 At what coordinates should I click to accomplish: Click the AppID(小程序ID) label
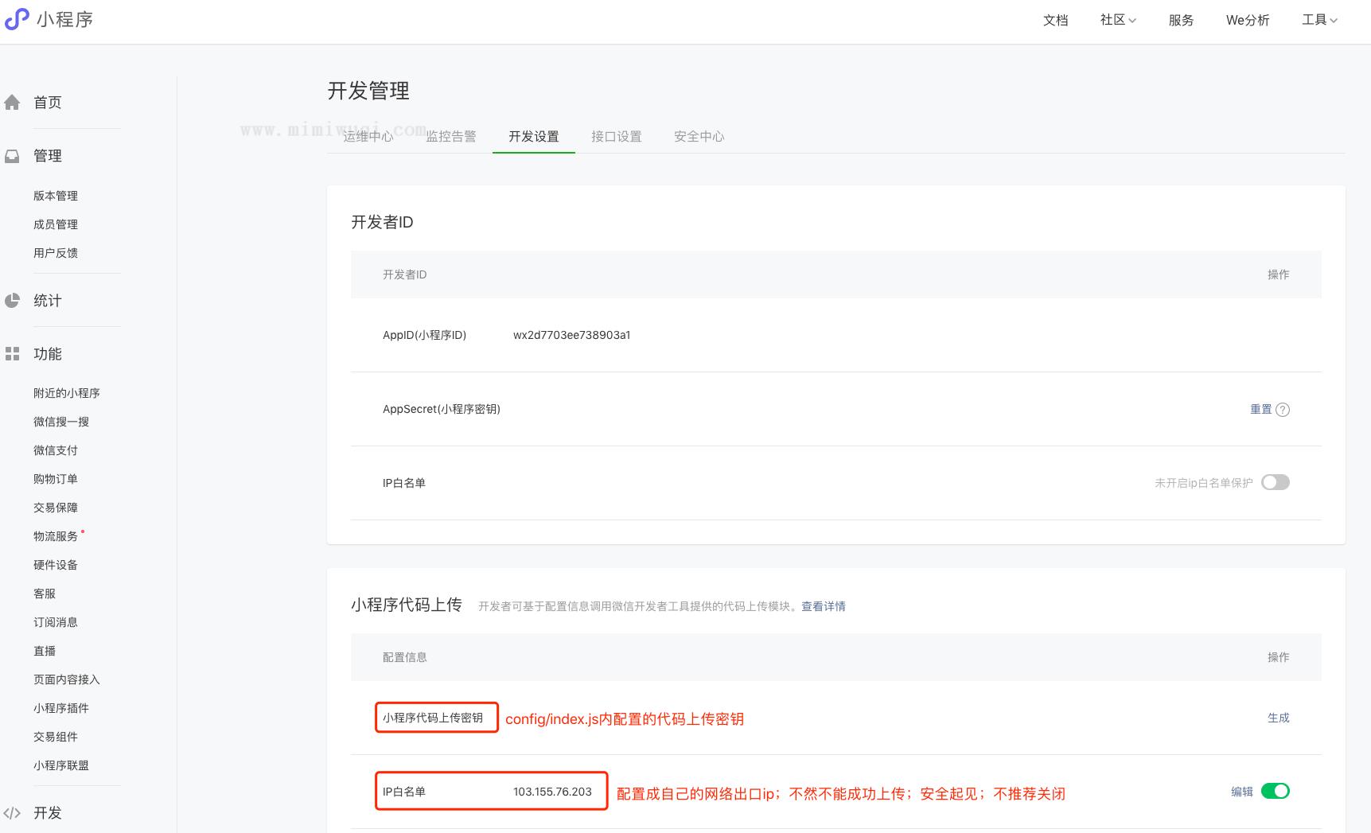pos(425,335)
